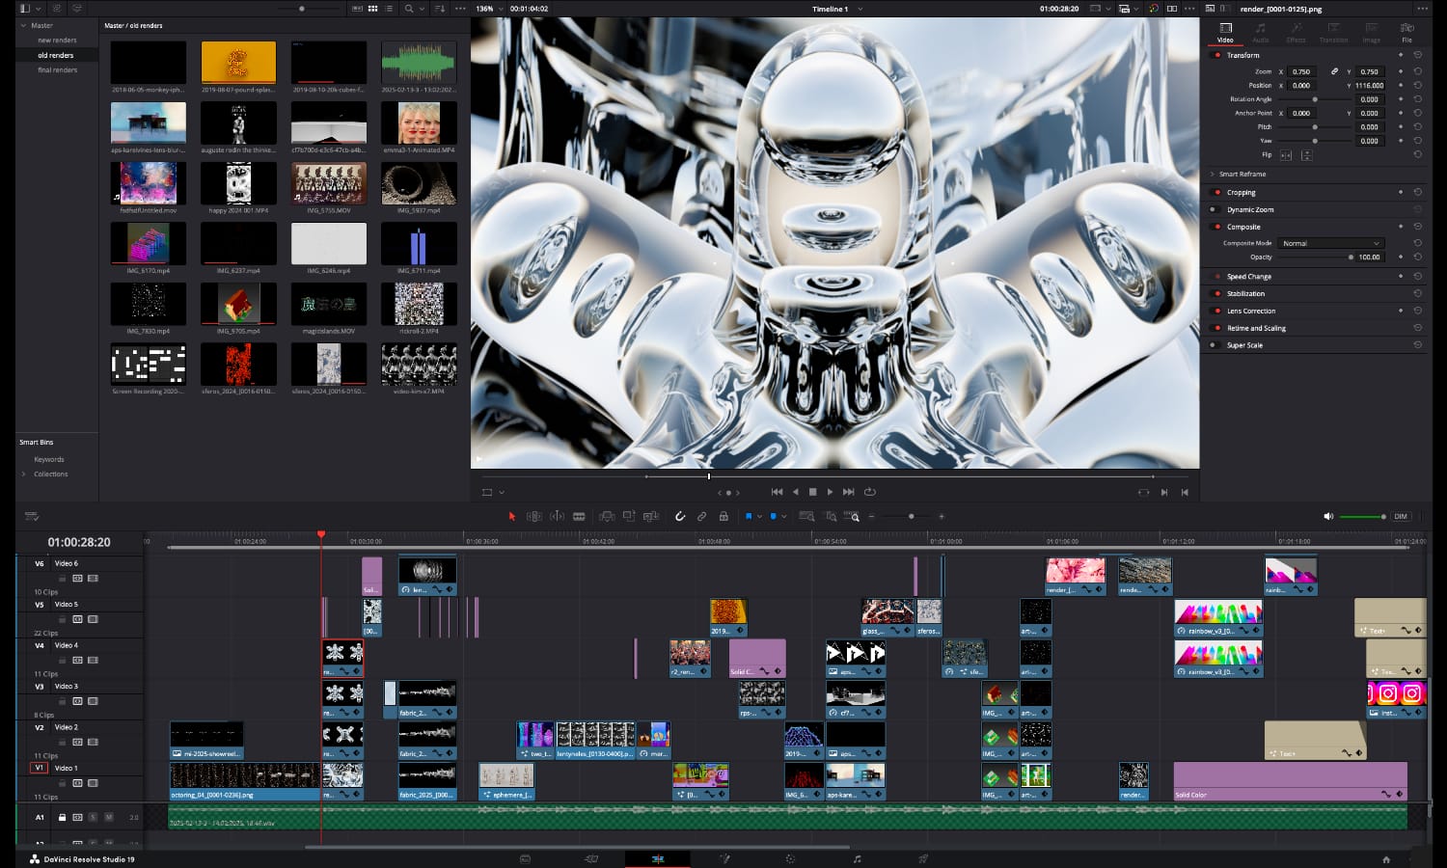This screenshot has height=868, width=1447.
Task: Open the Fusion page
Action: coord(726,858)
